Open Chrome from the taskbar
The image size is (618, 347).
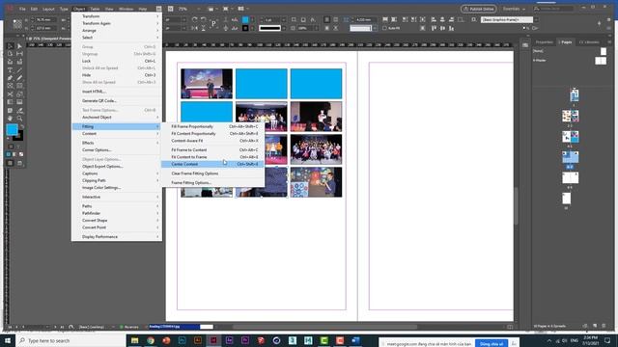151,340
